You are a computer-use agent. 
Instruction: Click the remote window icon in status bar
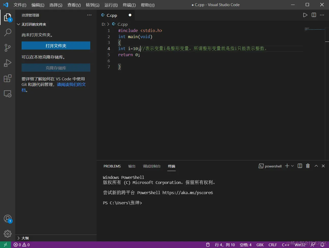[5, 245]
